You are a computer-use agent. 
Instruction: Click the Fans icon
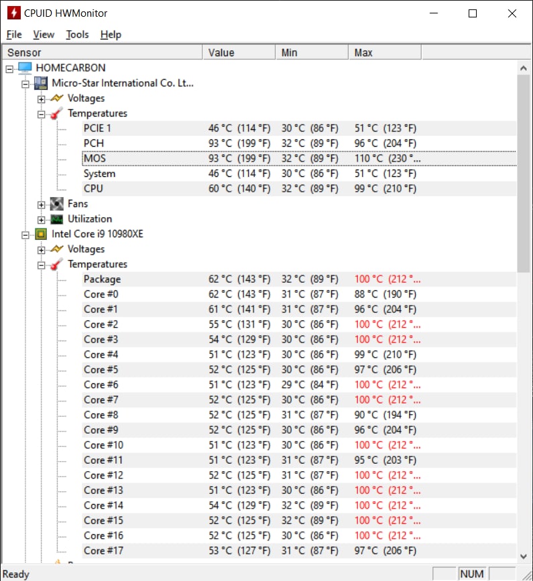[x=57, y=204]
